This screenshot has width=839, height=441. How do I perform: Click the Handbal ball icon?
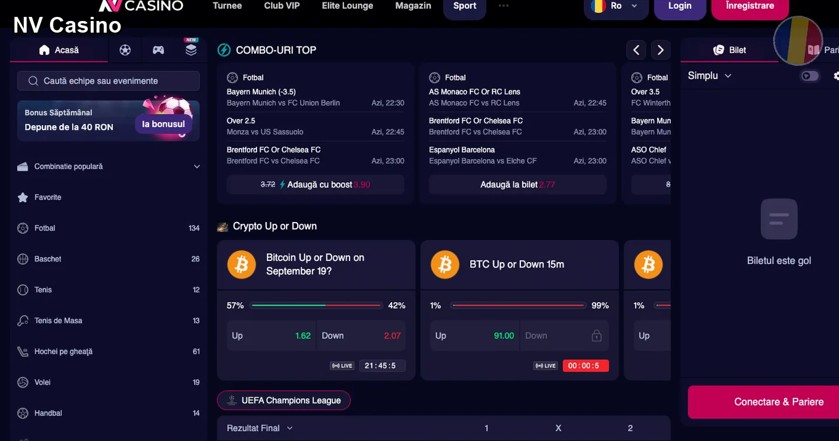(23, 414)
